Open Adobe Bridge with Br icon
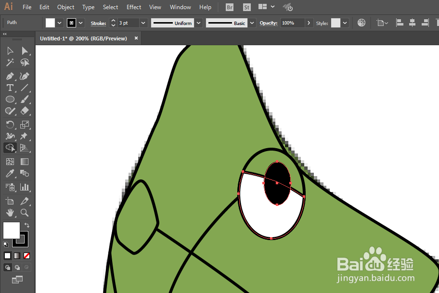The height and width of the screenshot is (293, 439). (x=230, y=7)
